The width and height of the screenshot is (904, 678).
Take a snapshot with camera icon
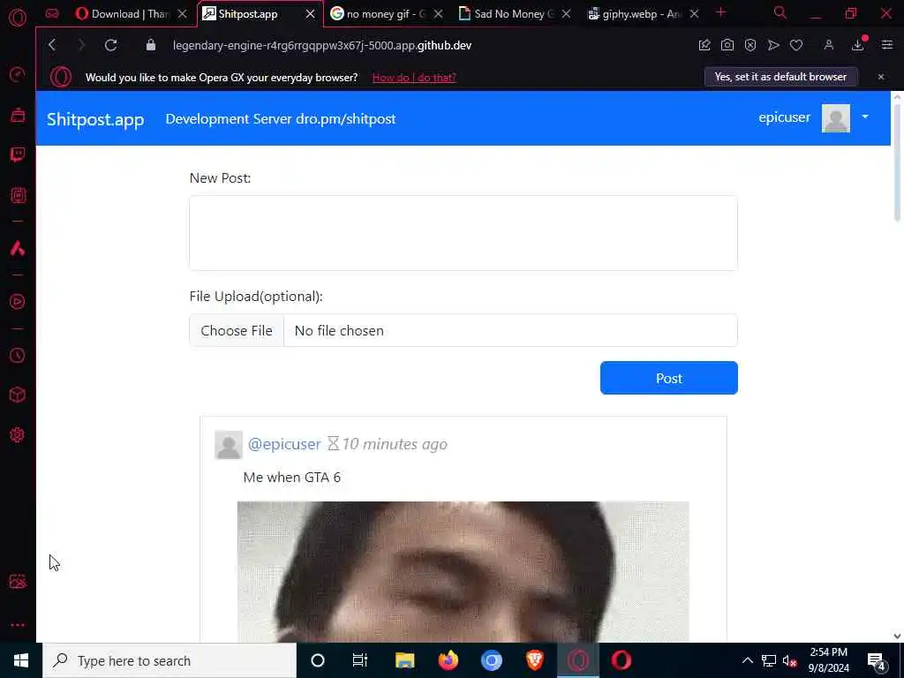727,45
